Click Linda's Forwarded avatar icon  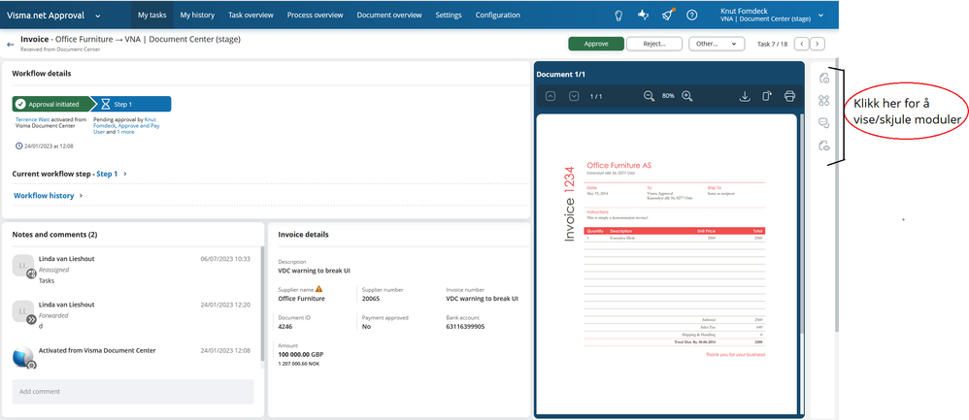[23, 312]
